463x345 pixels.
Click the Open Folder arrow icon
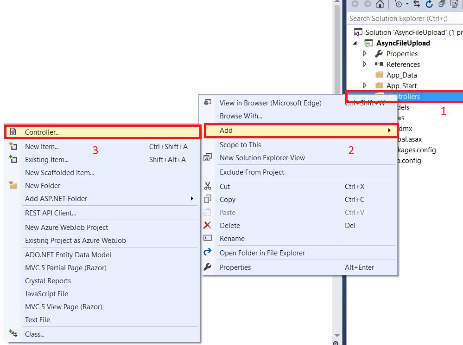[x=208, y=252]
